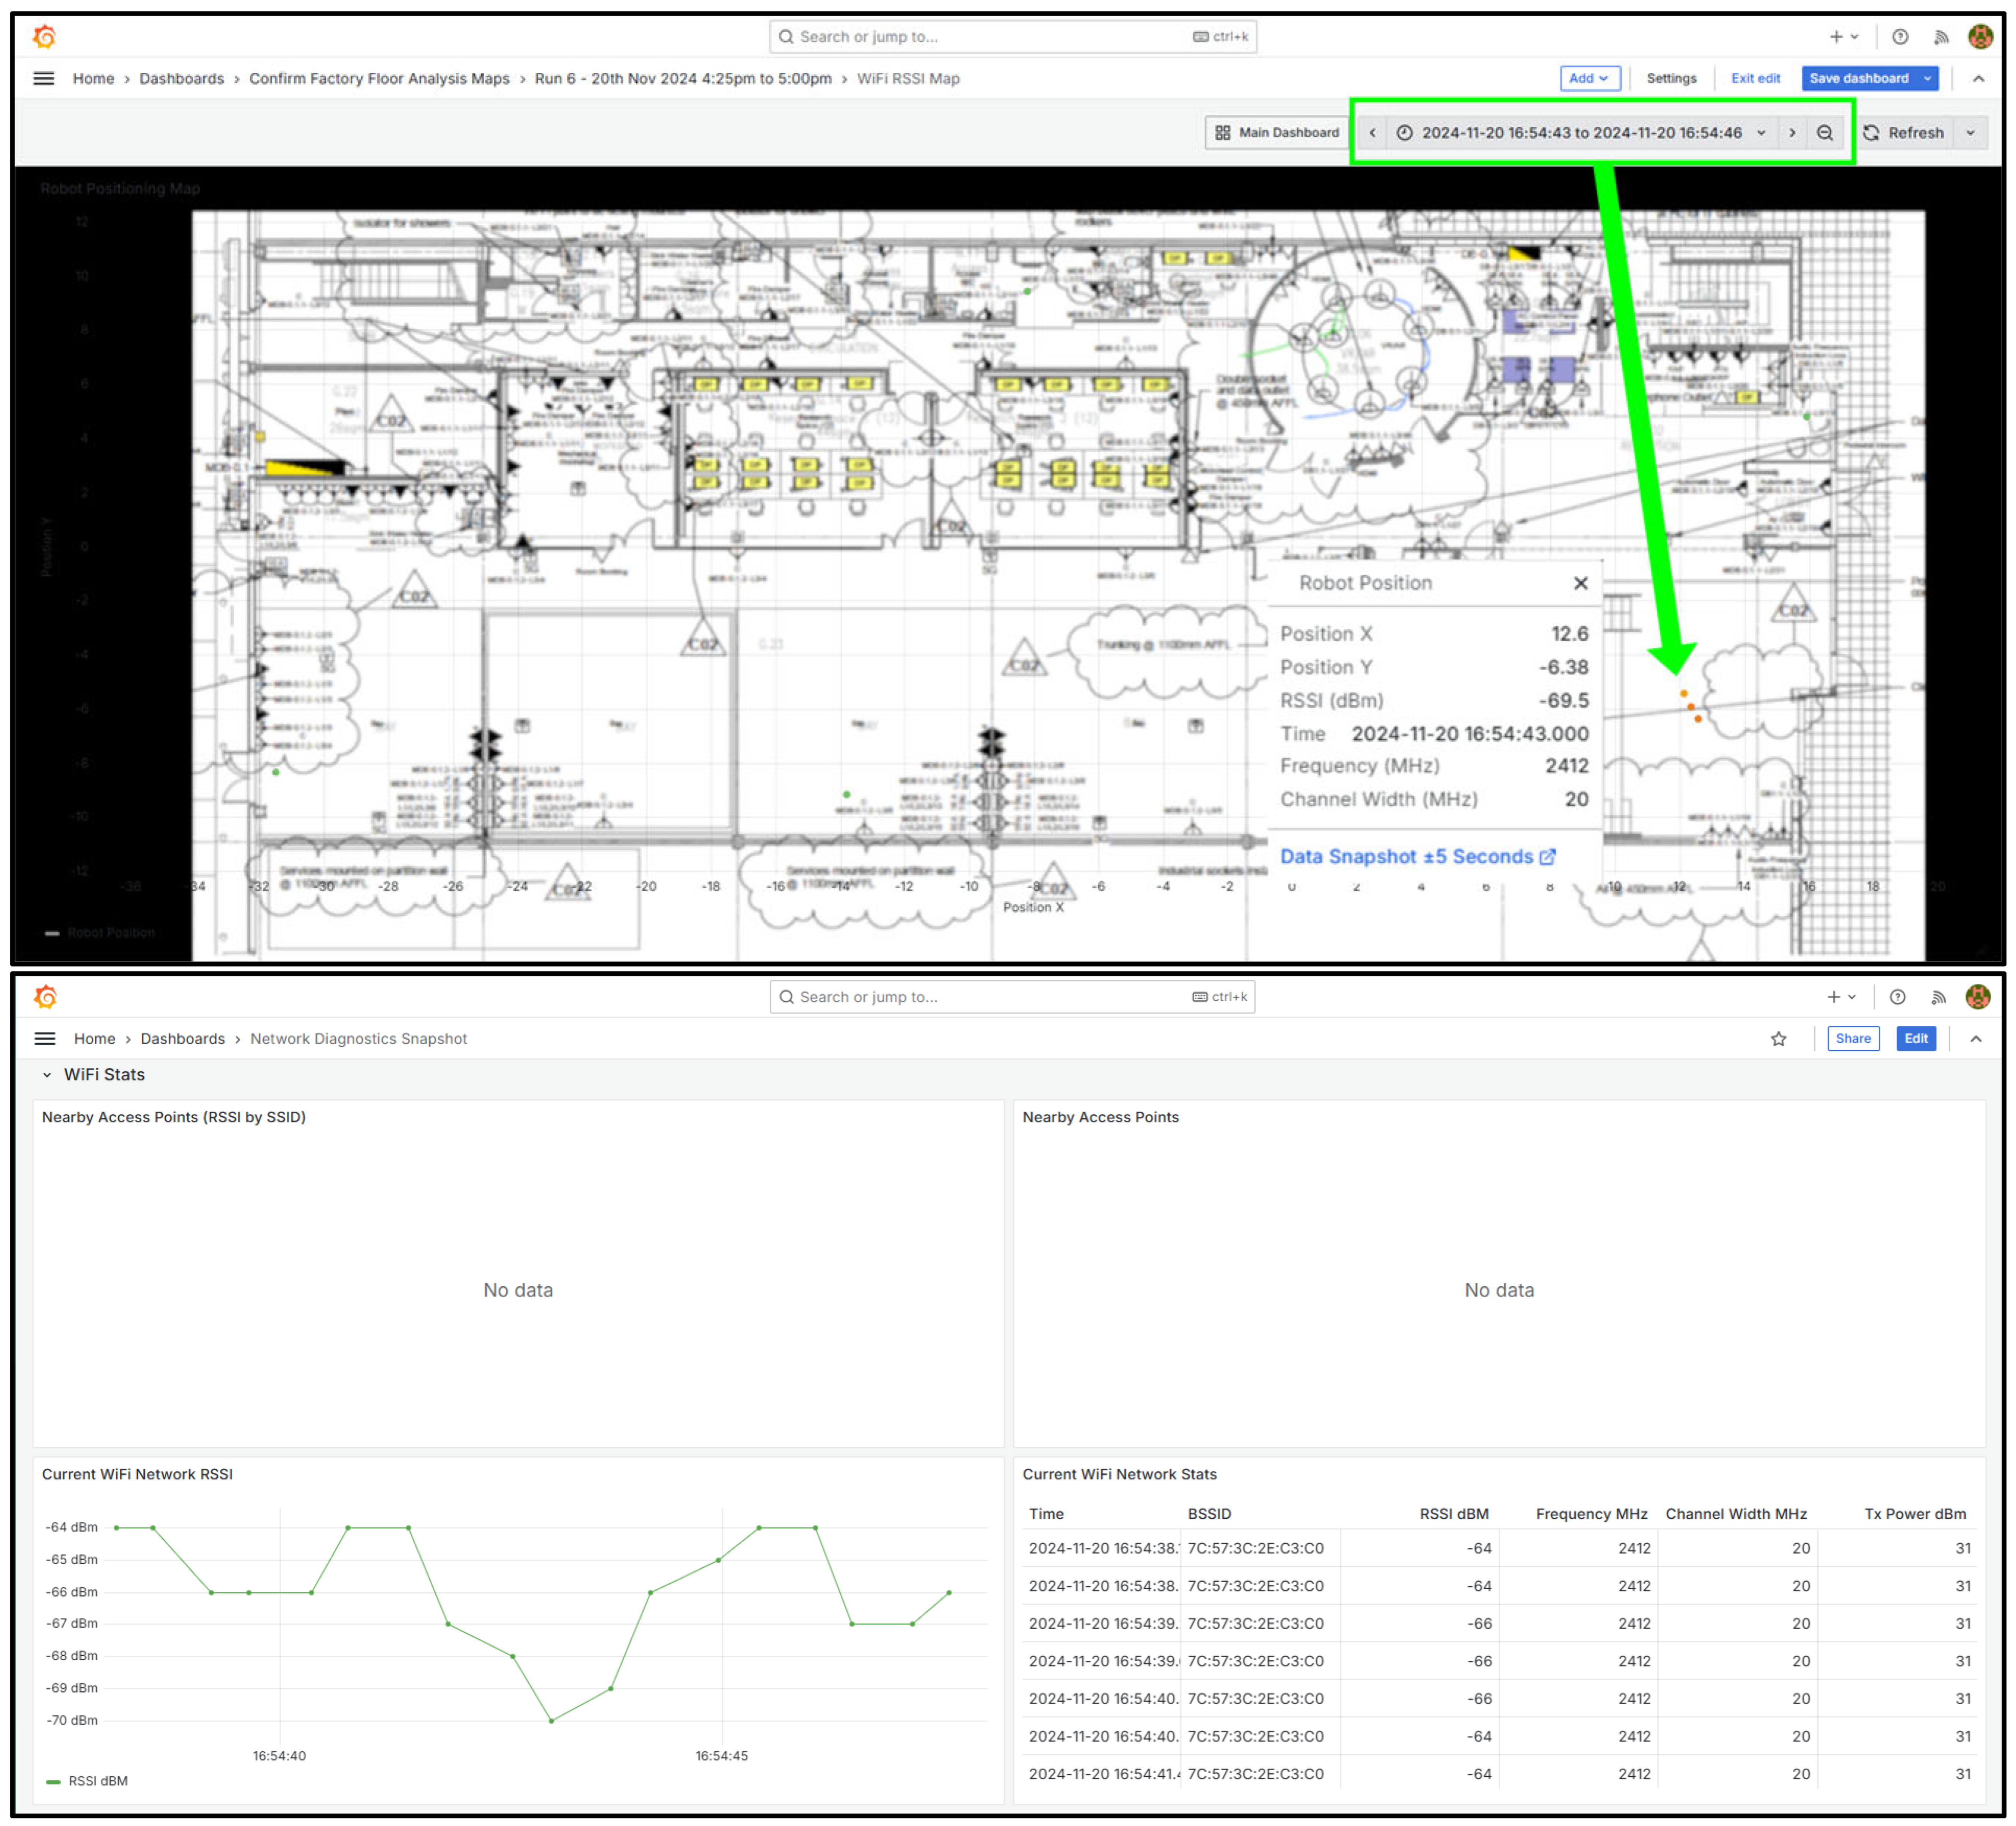Click the Save dashboard button
Screen dimensions: 2016x1826
pyautogui.click(x=1858, y=78)
